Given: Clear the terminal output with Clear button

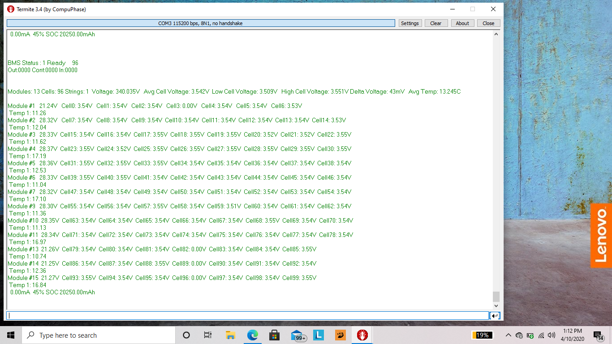Looking at the screenshot, I should coord(436,23).
